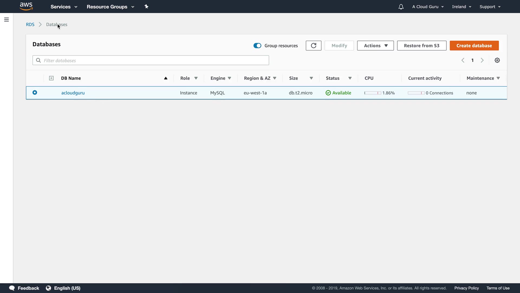Viewport: 520px width, 293px height.
Task: Click the Feedback speech bubble icon
Action: click(x=12, y=288)
